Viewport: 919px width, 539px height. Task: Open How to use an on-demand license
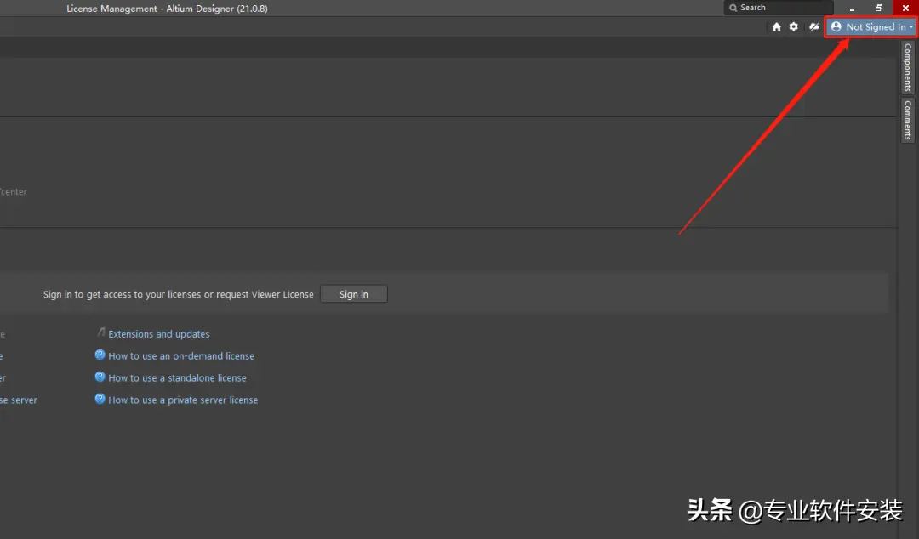click(181, 356)
